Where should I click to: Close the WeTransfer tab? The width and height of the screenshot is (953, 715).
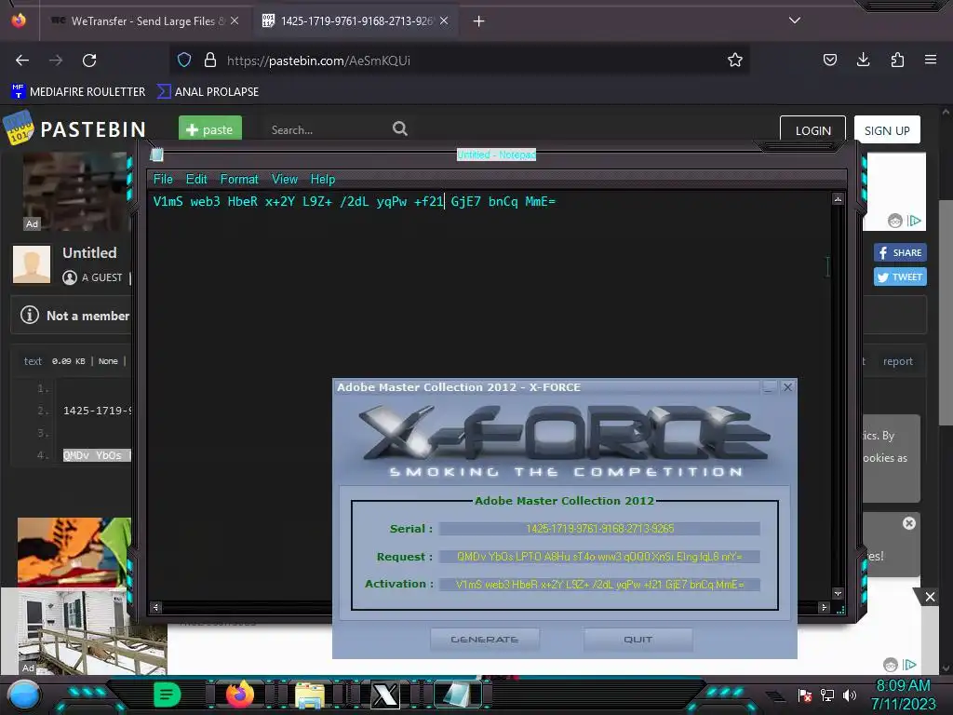pyautogui.click(x=235, y=20)
